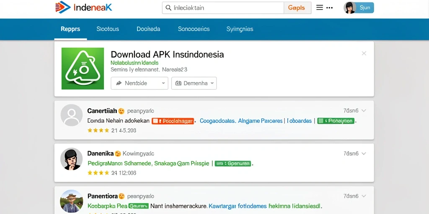Click the emoji next to Panentiora
Viewport: 429px width, 214px height.
click(121, 196)
